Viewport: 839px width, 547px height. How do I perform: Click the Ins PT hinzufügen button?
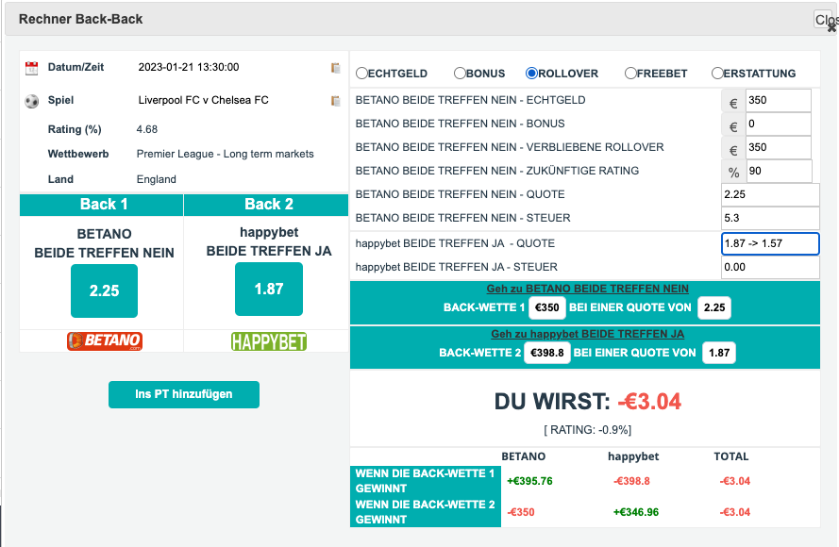[183, 394]
